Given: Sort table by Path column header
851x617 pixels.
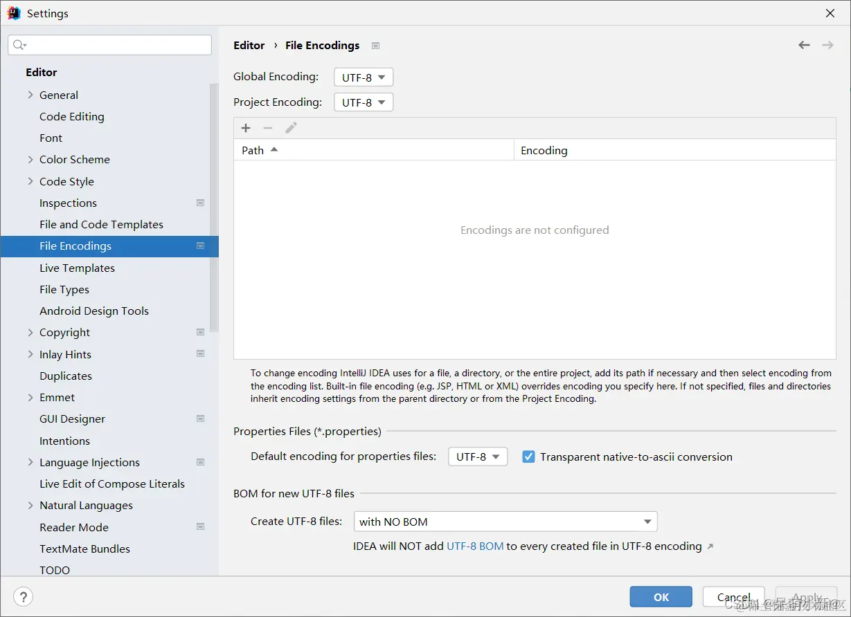Looking at the screenshot, I should pyautogui.click(x=374, y=150).
